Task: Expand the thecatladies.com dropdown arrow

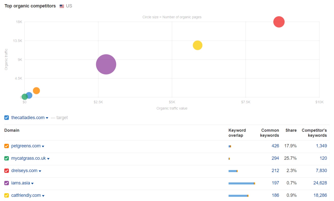Action: coord(47,118)
